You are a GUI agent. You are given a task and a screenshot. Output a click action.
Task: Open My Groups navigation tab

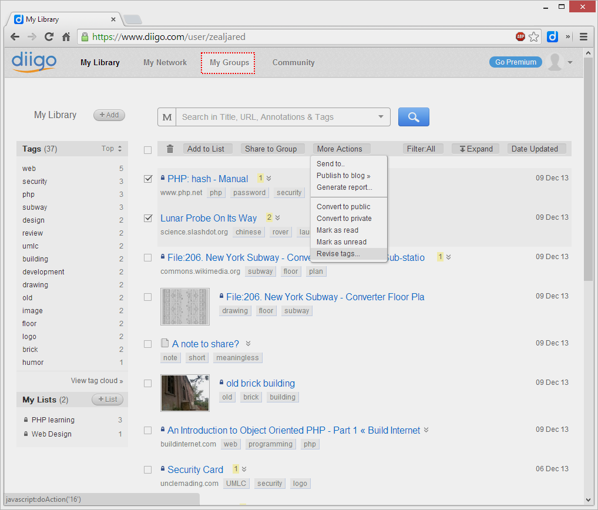229,62
